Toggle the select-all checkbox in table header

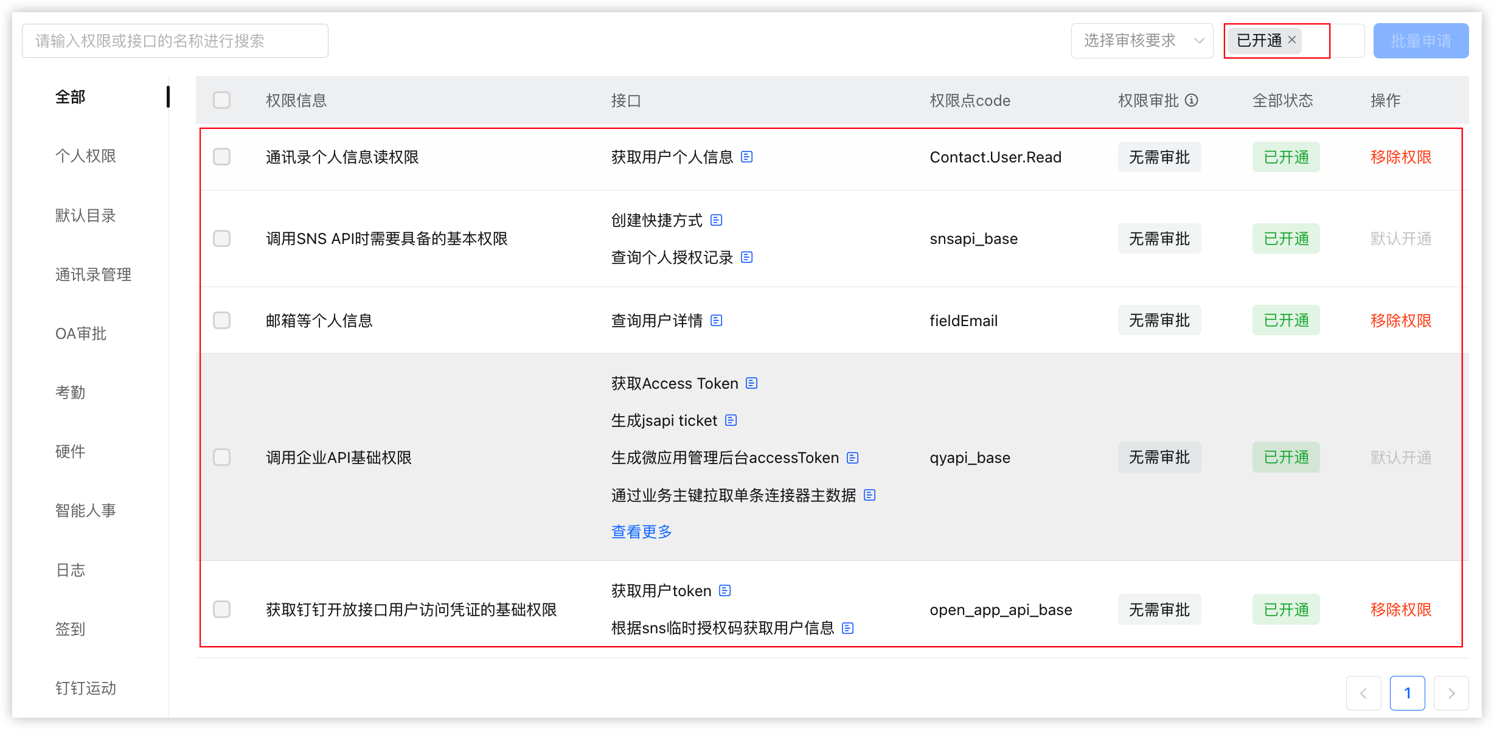222,100
